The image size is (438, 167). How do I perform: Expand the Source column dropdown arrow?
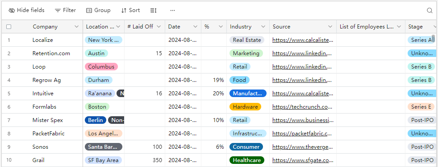pos(330,27)
